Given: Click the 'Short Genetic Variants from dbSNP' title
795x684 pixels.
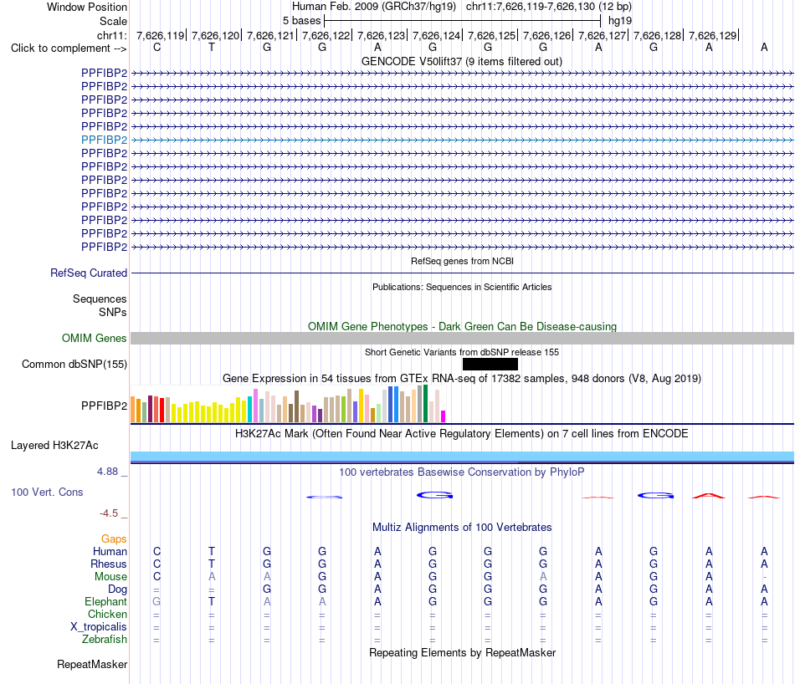Looking at the screenshot, I should click(462, 352).
